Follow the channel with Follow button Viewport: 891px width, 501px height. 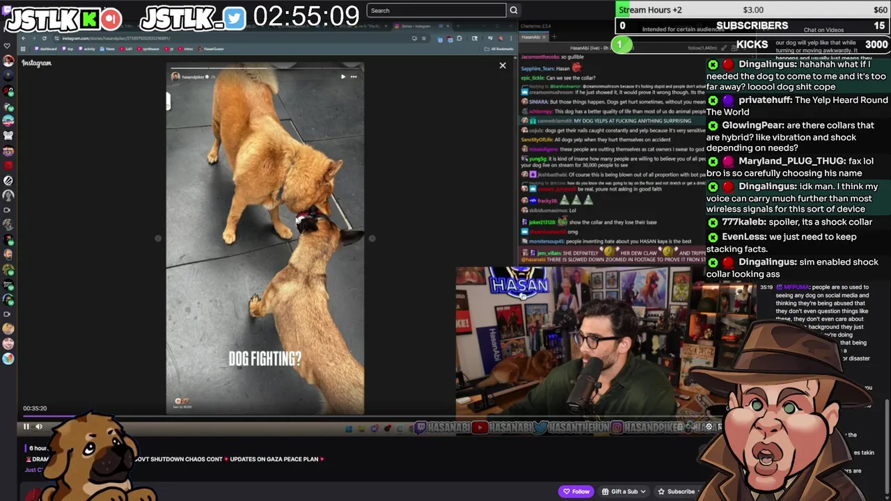point(576,491)
